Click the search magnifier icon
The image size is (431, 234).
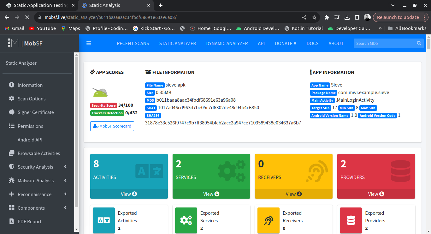point(419,43)
